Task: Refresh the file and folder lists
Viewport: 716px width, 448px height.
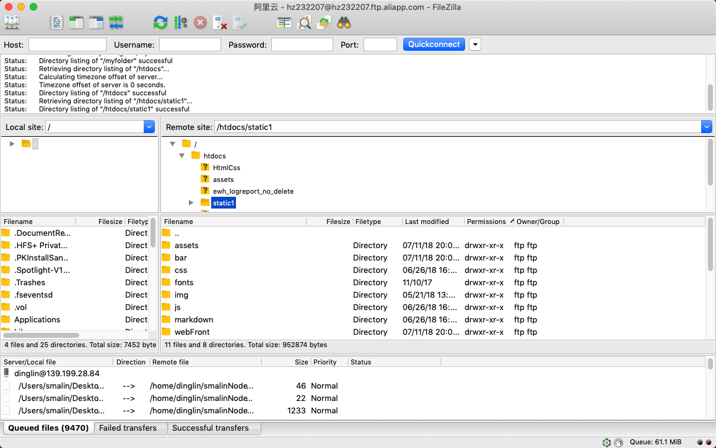Action: pos(160,22)
